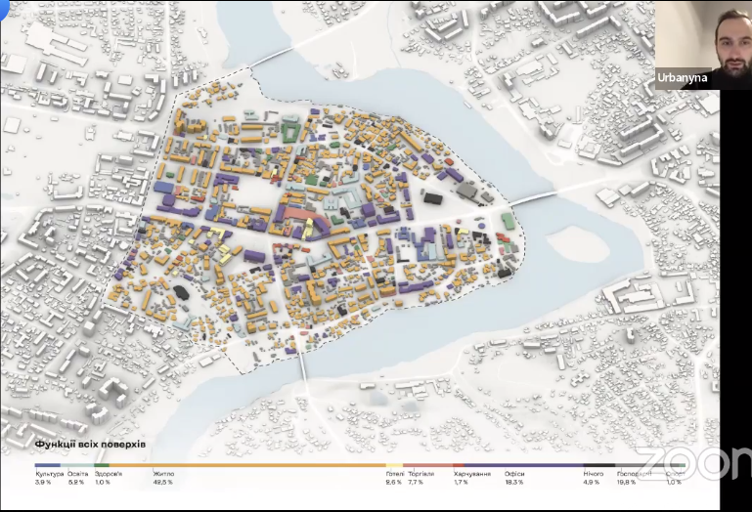Click the 18,3 % value under Офіси

coord(513,483)
